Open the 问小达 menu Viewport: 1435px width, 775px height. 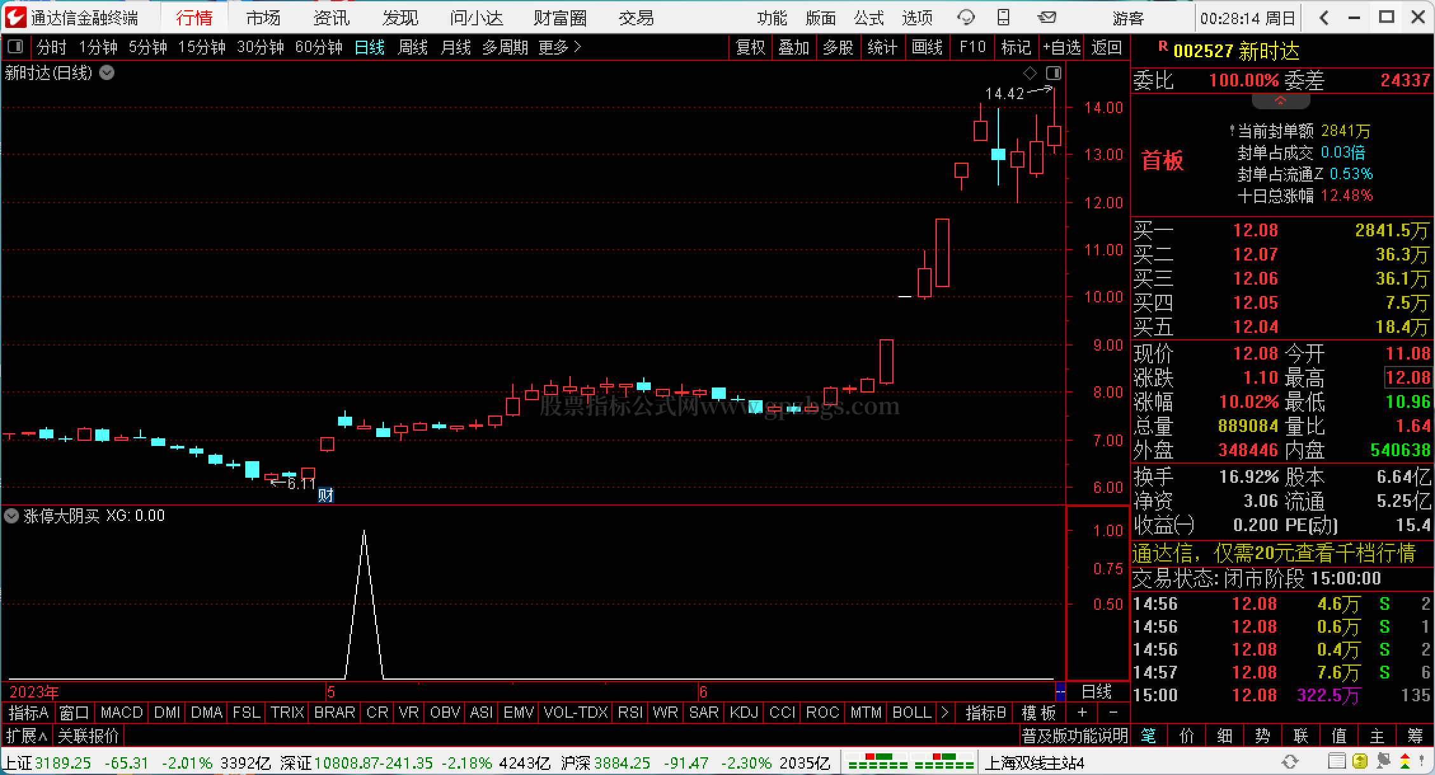pyautogui.click(x=477, y=18)
